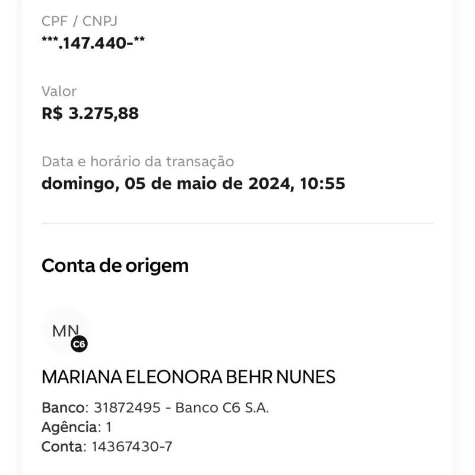Click the masked CPF number ***.147.440-**
The width and height of the screenshot is (475, 475).
click(x=93, y=43)
